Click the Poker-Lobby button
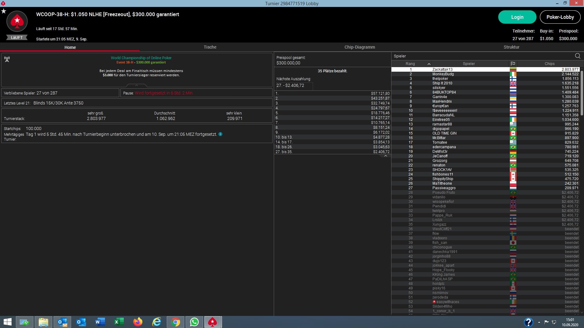The width and height of the screenshot is (584, 328). tap(560, 17)
